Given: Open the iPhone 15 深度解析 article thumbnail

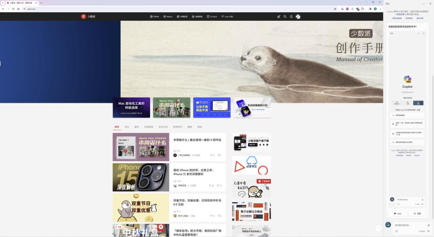Looking at the screenshot, I should click(x=141, y=177).
